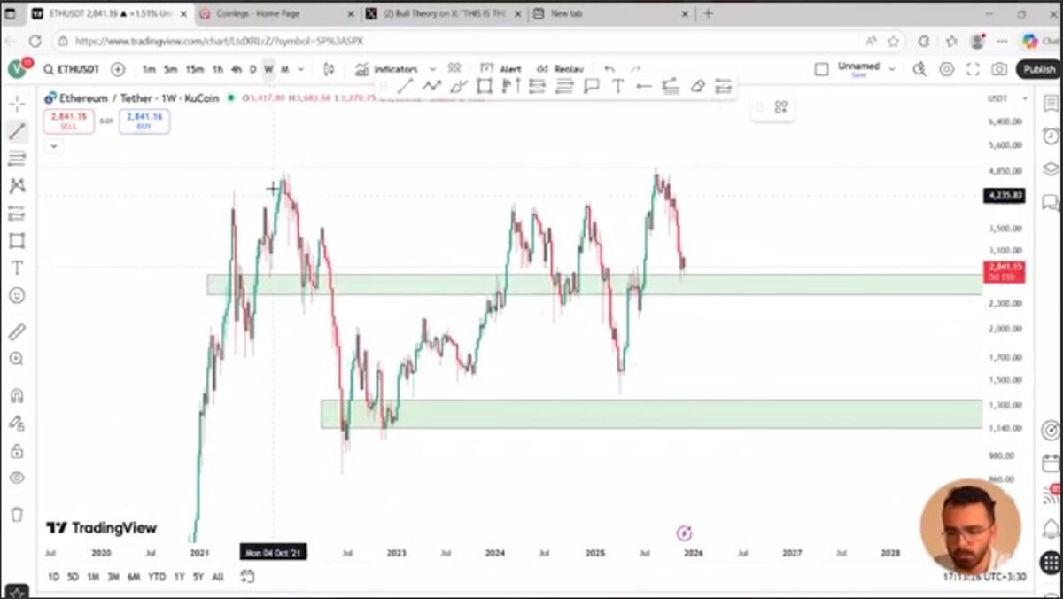Set date range to 5Y

click(198, 577)
